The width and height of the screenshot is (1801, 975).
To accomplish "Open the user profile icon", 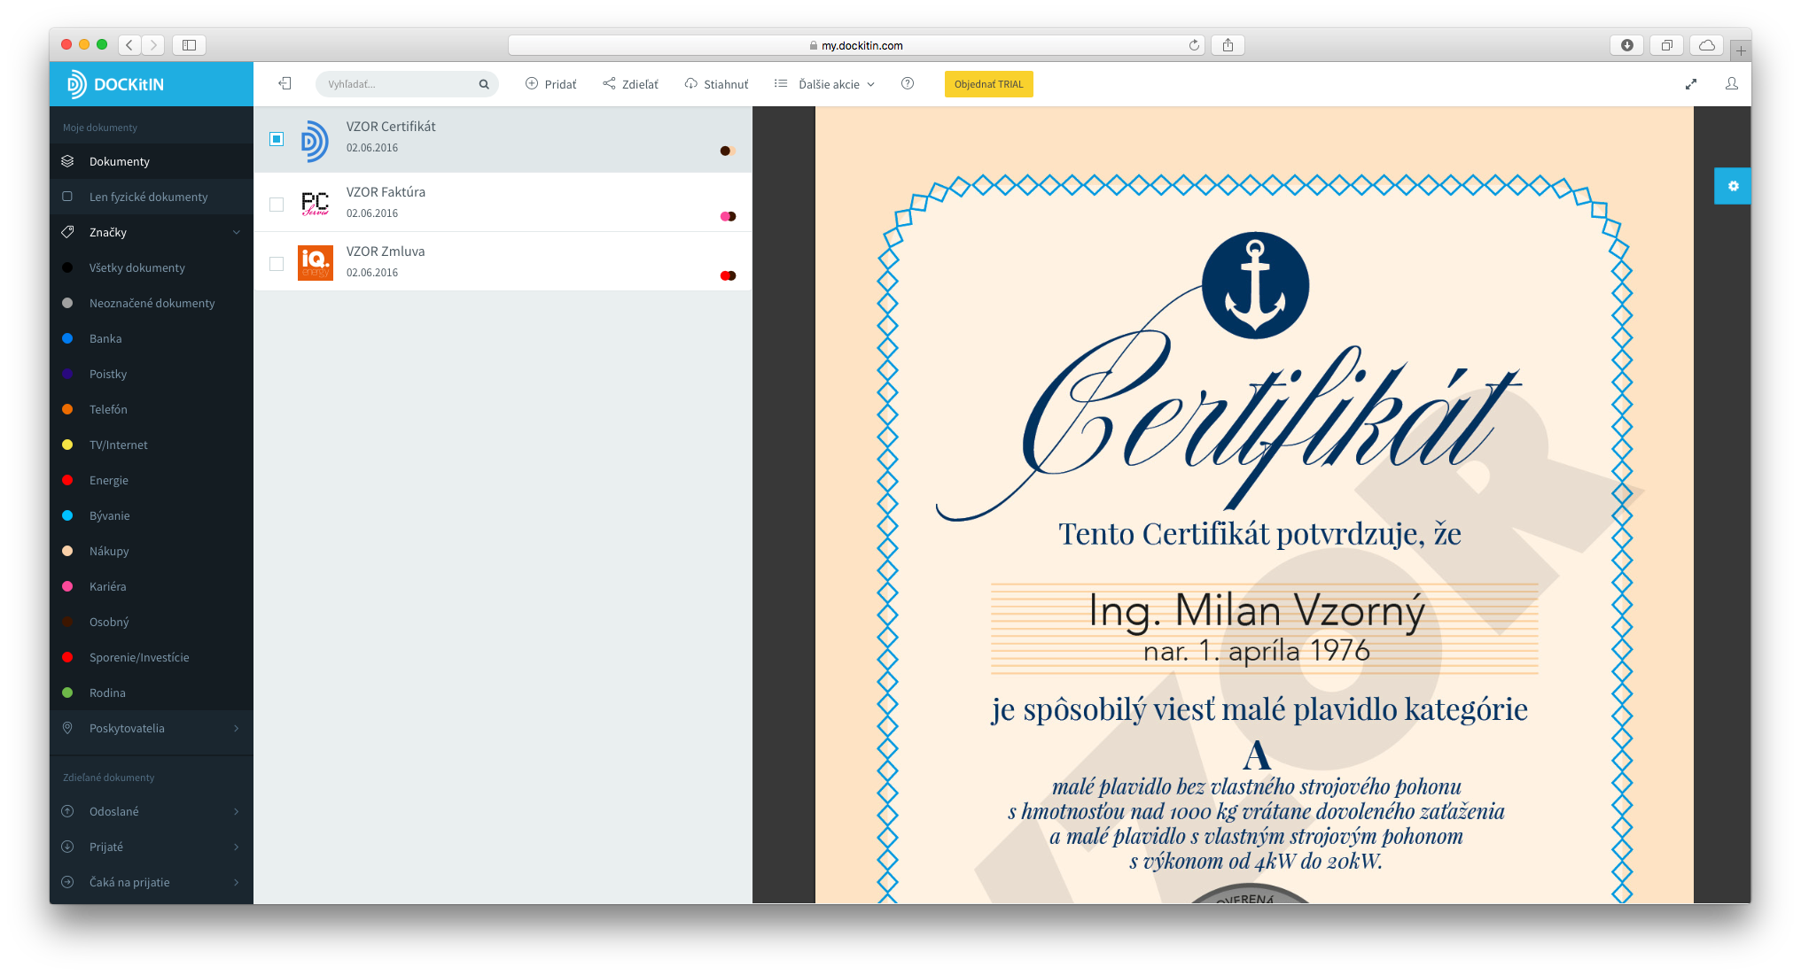I will 1731,83.
